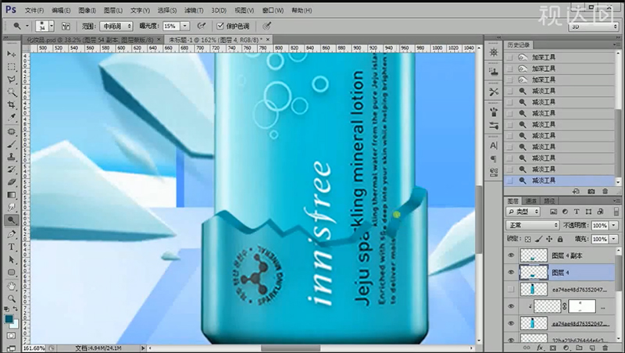
Task: Open the exposure 15% slider dropdown
Action: pyautogui.click(x=185, y=27)
